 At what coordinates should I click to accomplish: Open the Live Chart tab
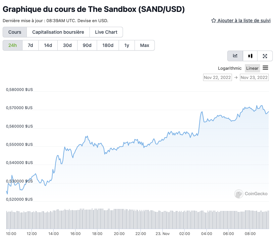coord(106,32)
